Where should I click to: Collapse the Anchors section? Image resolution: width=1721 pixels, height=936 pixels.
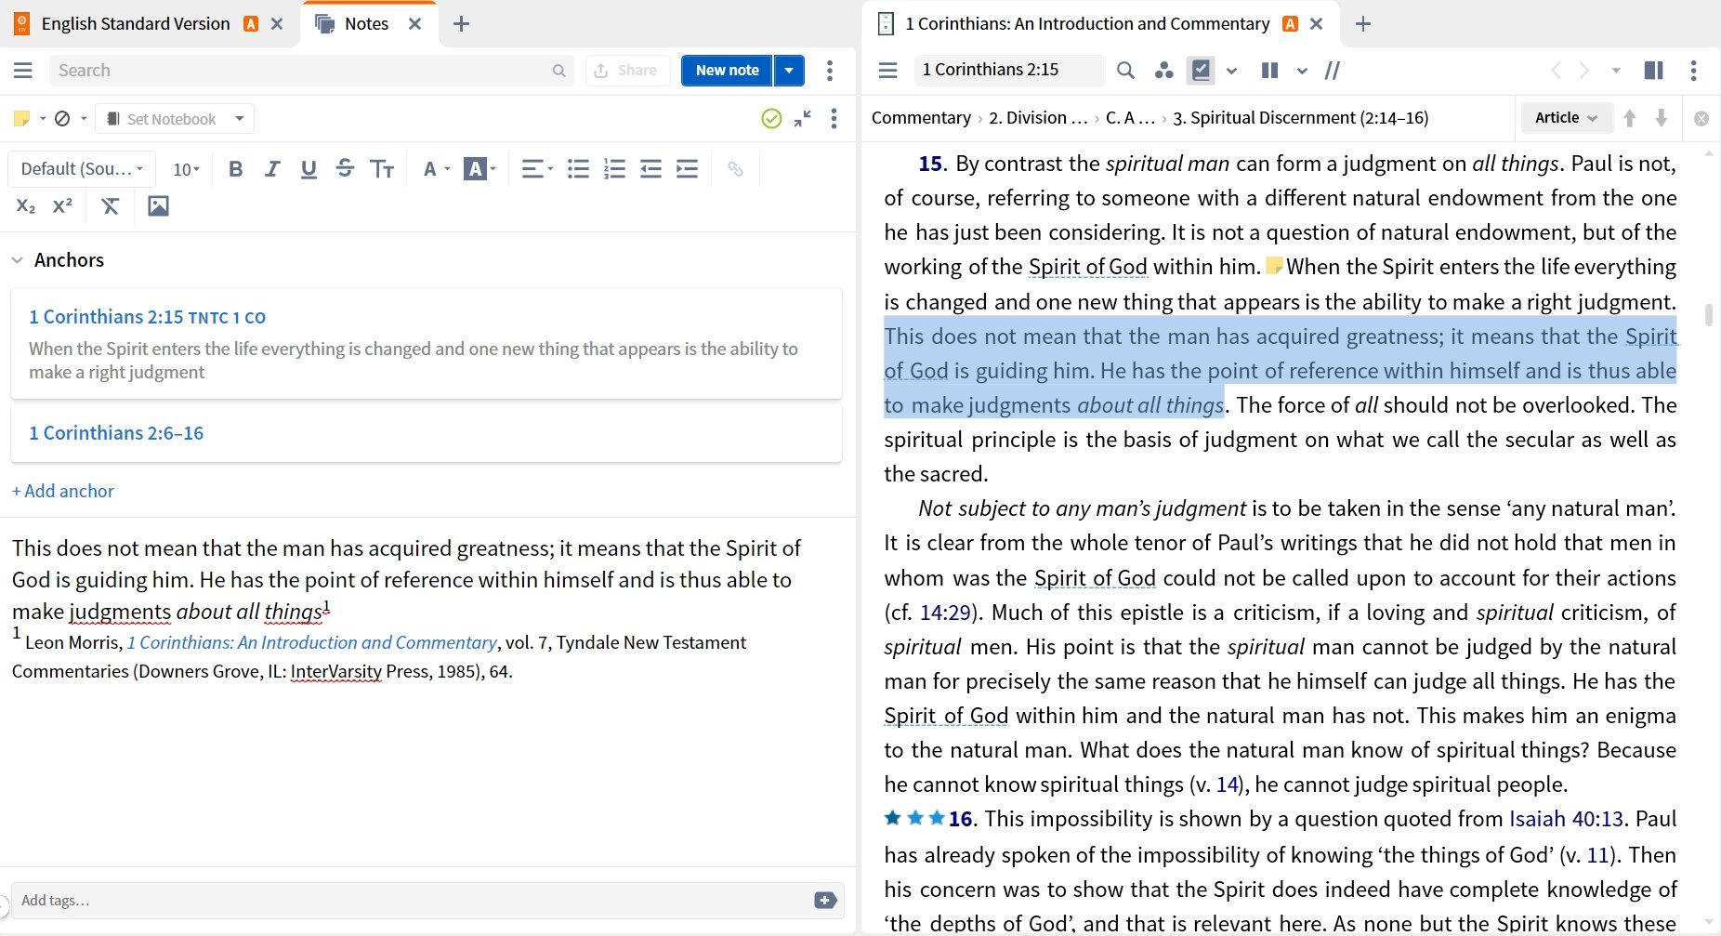pos(17,260)
